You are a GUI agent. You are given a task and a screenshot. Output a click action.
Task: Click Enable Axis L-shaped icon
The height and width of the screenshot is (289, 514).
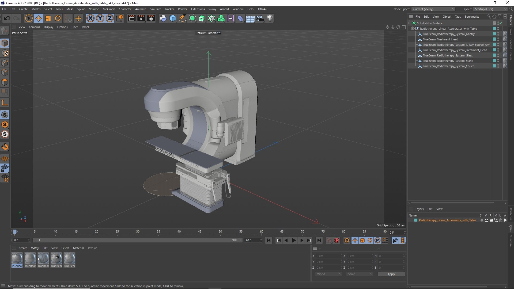pyautogui.click(x=5, y=102)
